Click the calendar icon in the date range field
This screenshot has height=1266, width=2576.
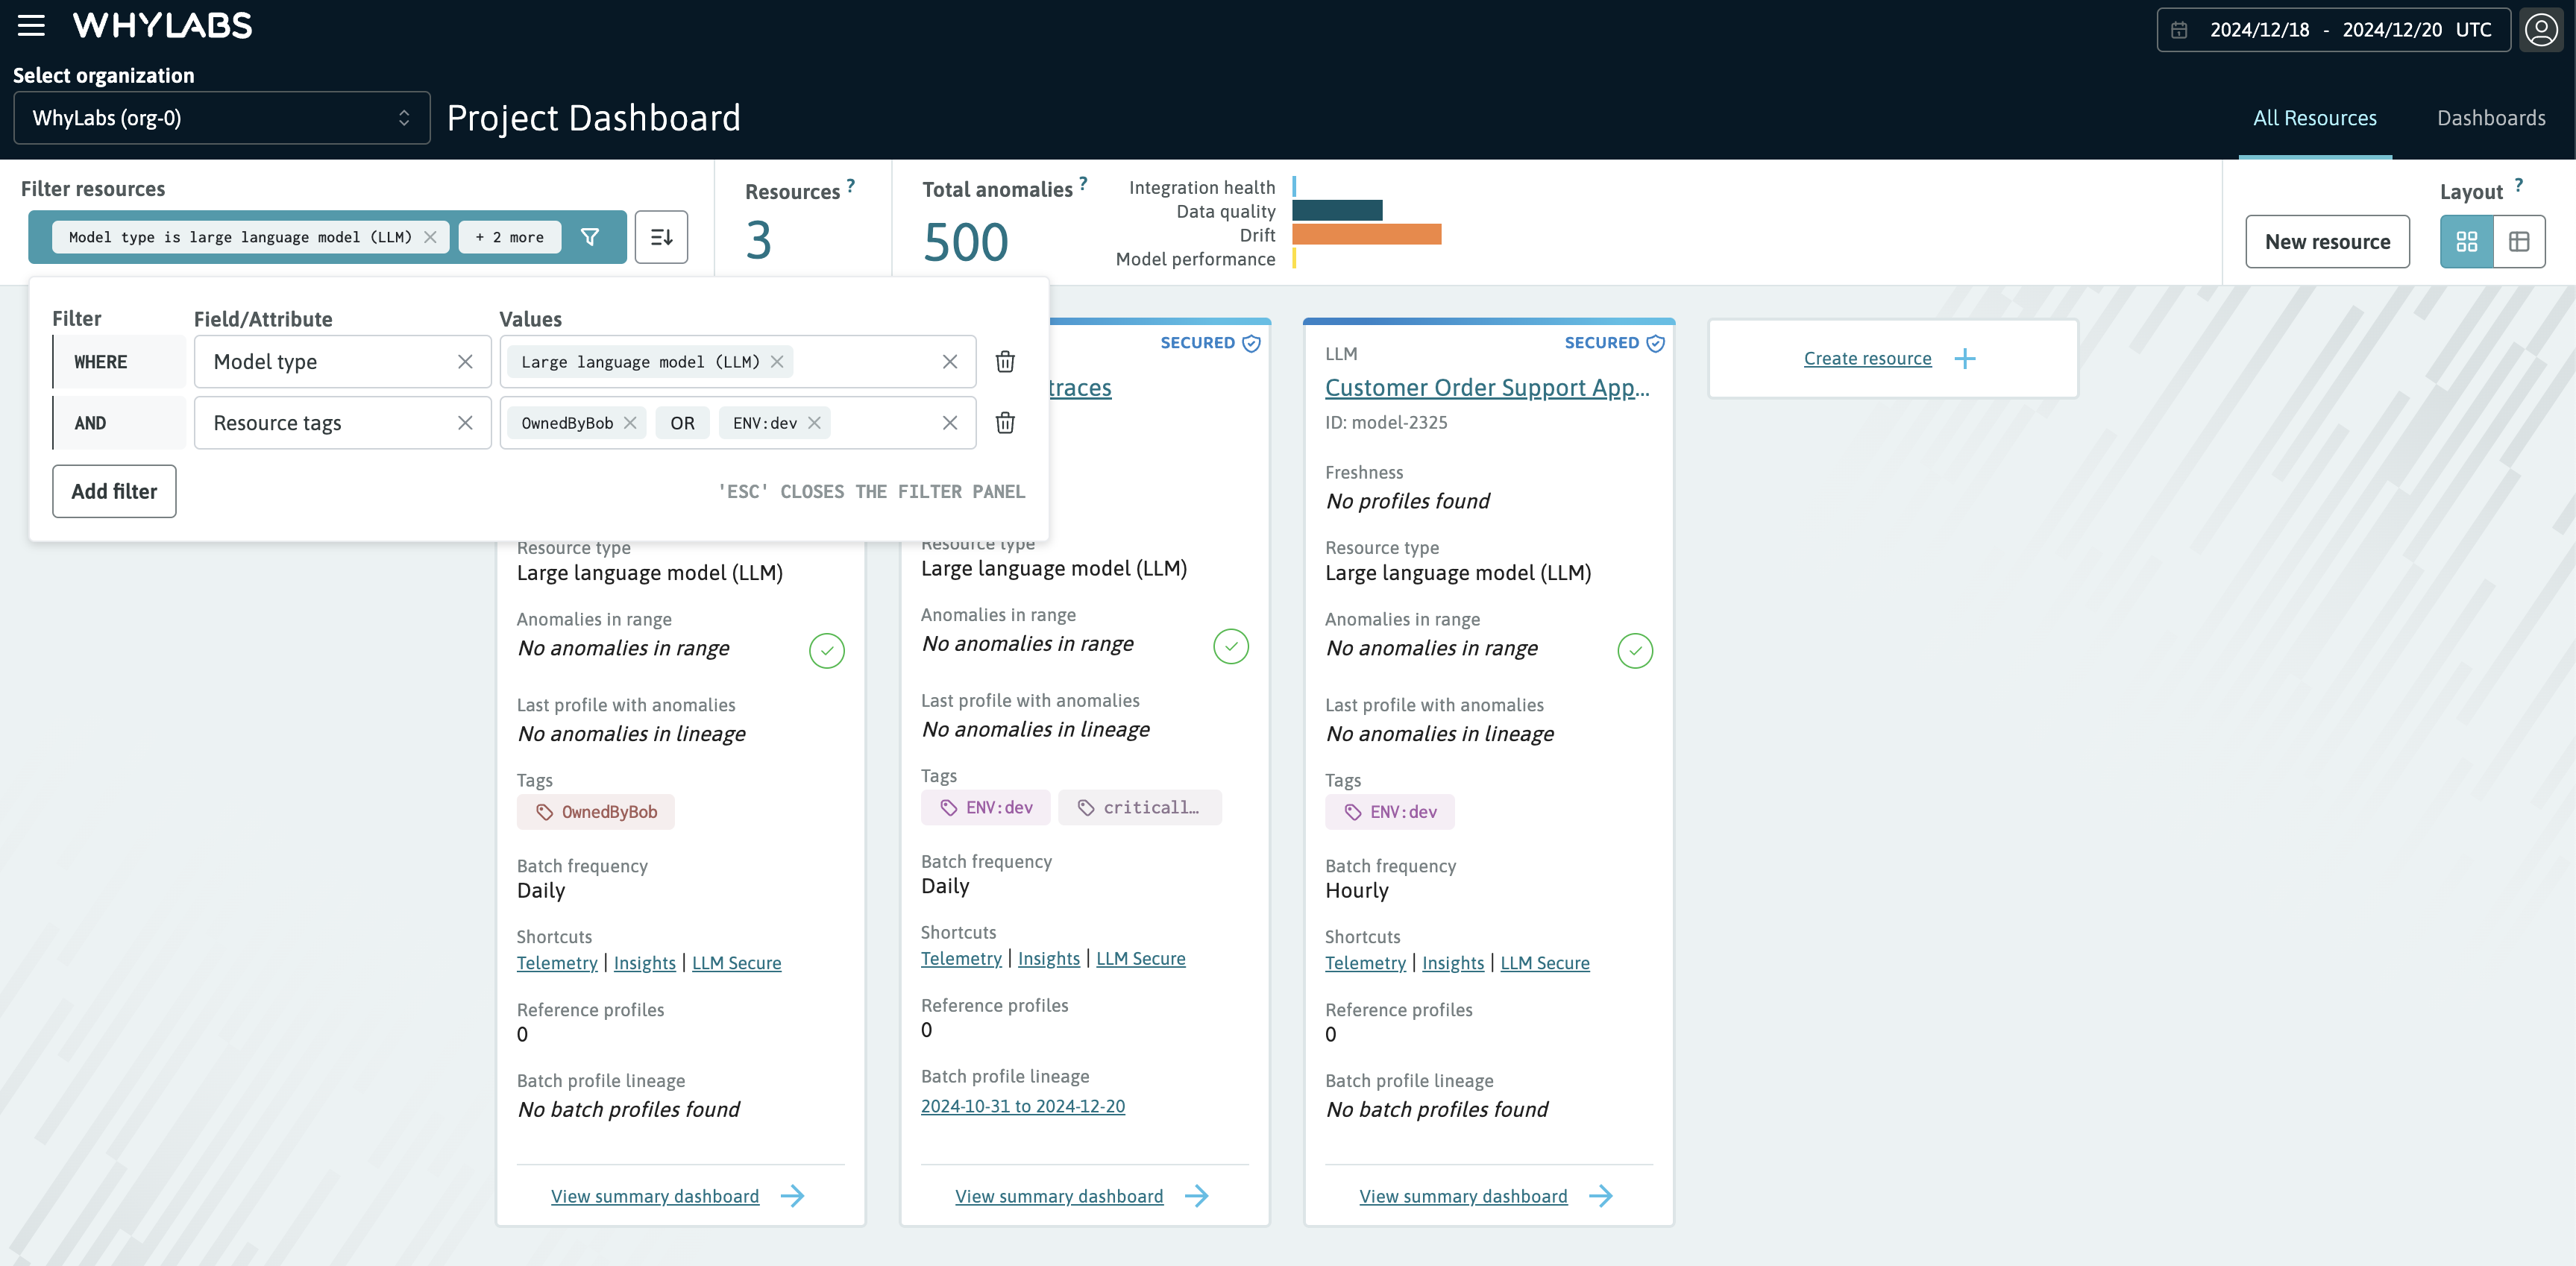pyautogui.click(x=2180, y=29)
